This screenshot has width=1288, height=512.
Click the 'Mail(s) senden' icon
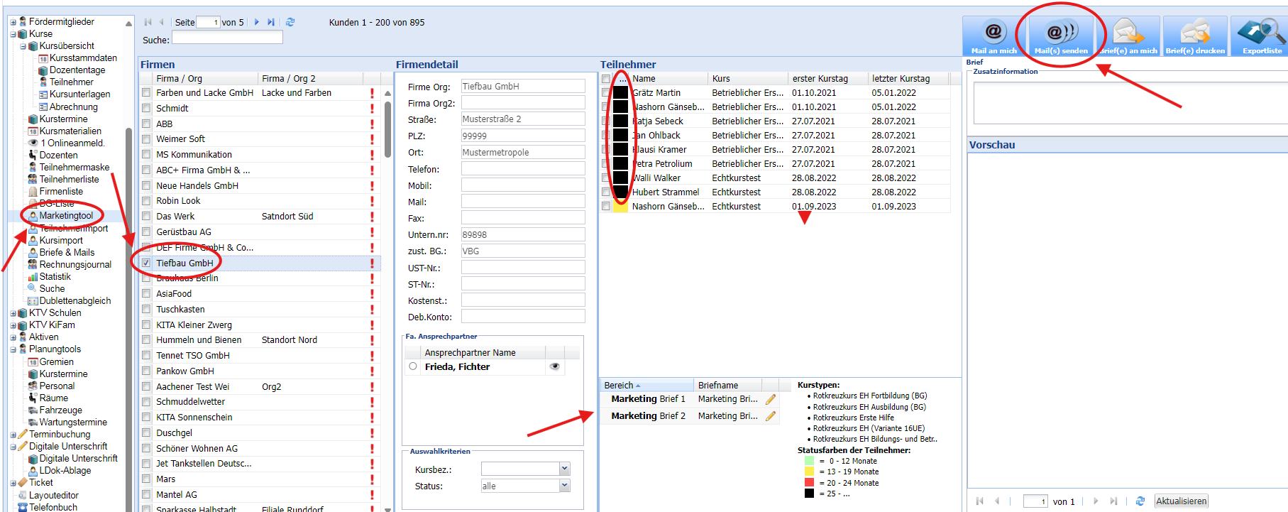[x=1060, y=36]
